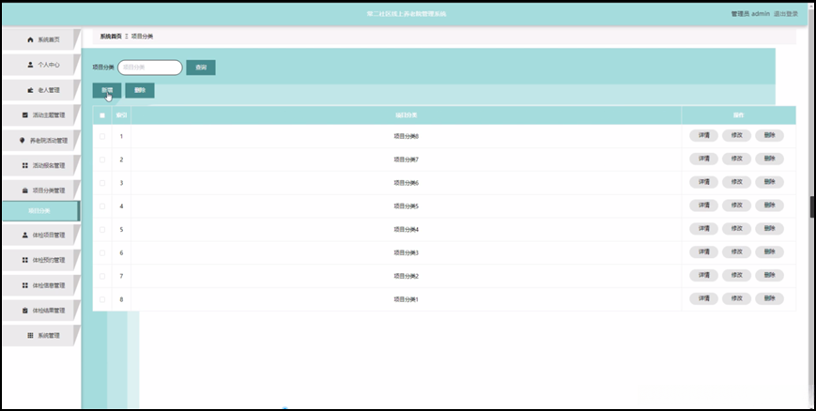Check the checkbox for row 5 项目分类4

(x=102, y=230)
